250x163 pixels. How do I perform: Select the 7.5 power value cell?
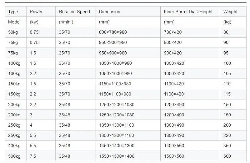point(33,156)
